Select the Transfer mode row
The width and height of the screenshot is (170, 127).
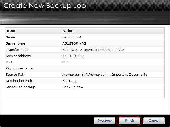pos(84,50)
